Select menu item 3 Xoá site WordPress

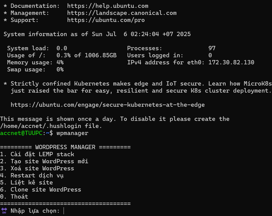click(x=37, y=169)
